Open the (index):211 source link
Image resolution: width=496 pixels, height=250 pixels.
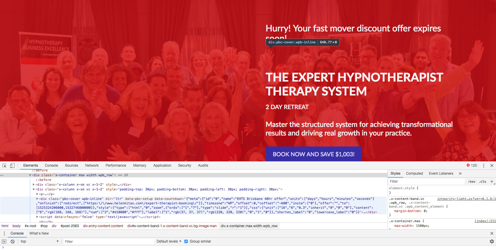(x=485, y=221)
